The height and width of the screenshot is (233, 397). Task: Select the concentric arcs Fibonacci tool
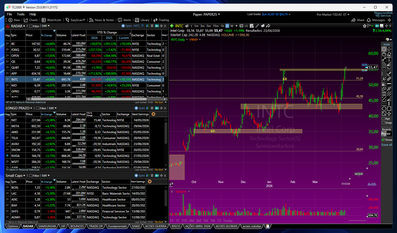click(x=384, y=64)
